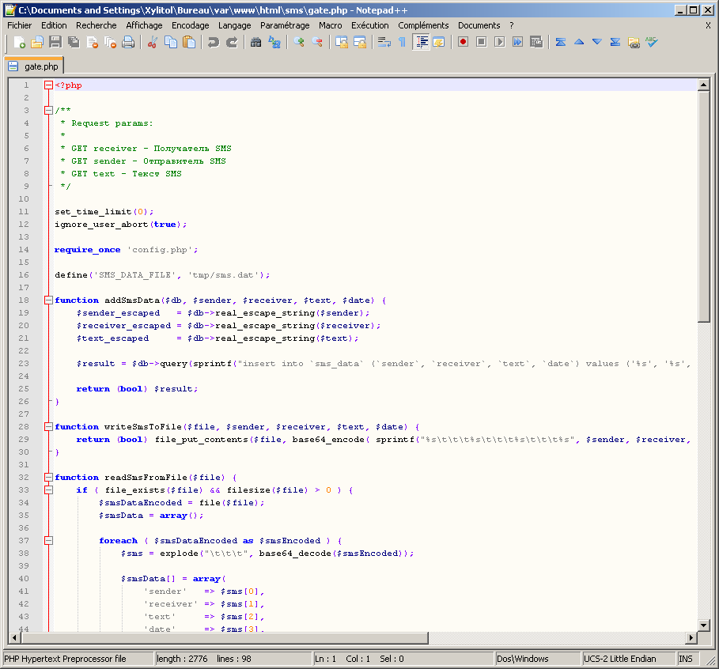Click the Cut scissors icon
This screenshot has height=669, width=719.
click(153, 42)
